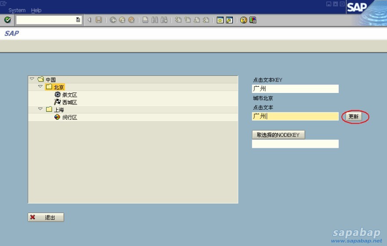Select the 崇文区 tree item
The image size is (387, 246).
69,95
